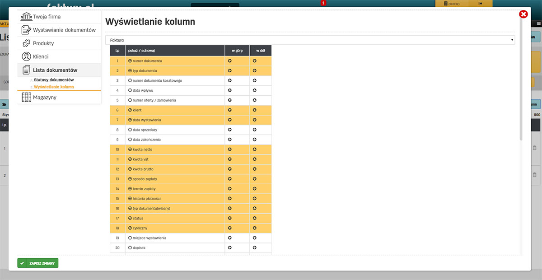Go to Statusy dokumentów submenu
The image size is (542, 280).
pos(54,80)
